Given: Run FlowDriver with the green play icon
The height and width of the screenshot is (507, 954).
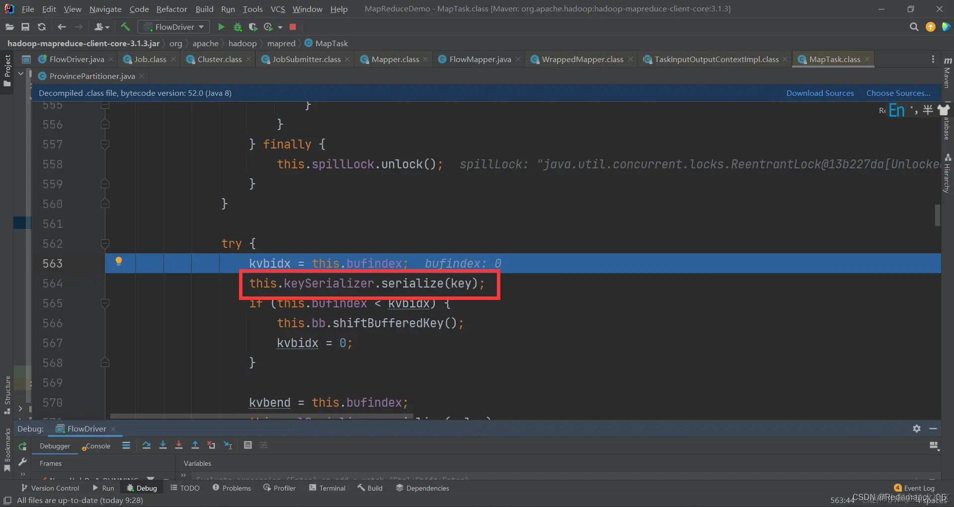Looking at the screenshot, I should [x=221, y=27].
